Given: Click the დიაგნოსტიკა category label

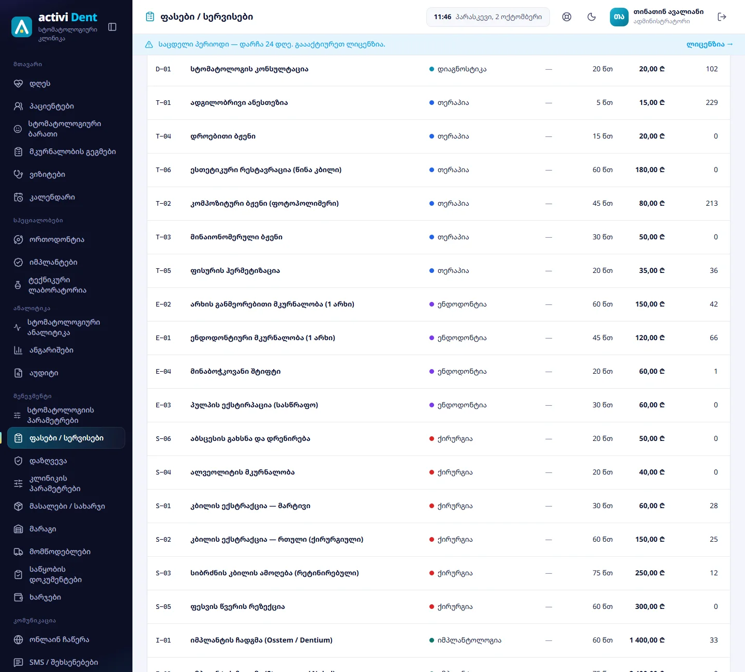Looking at the screenshot, I should (462, 69).
